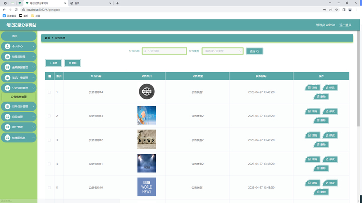The width and height of the screenshot is (362, 203).
Task: Click the 商品管理 grid icon
Action: (7, 117)
